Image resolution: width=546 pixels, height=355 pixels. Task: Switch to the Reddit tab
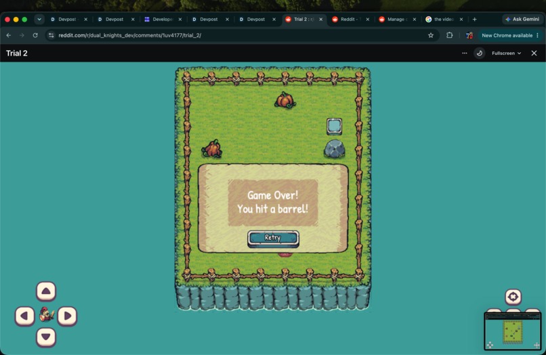point(350,19)
